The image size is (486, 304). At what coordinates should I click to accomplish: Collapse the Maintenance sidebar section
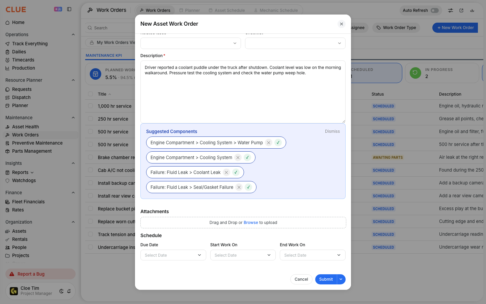73,118
